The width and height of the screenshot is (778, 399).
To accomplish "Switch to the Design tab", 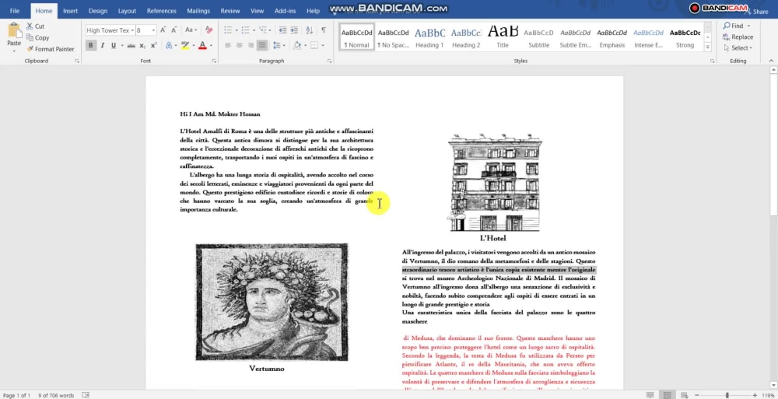I will 98,11.
